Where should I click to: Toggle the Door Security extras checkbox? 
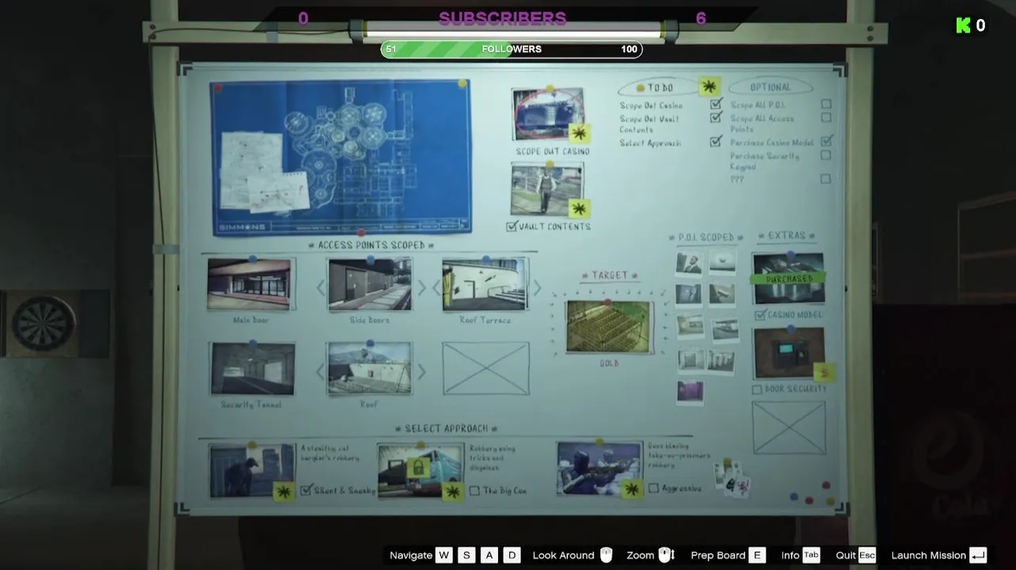757,389
